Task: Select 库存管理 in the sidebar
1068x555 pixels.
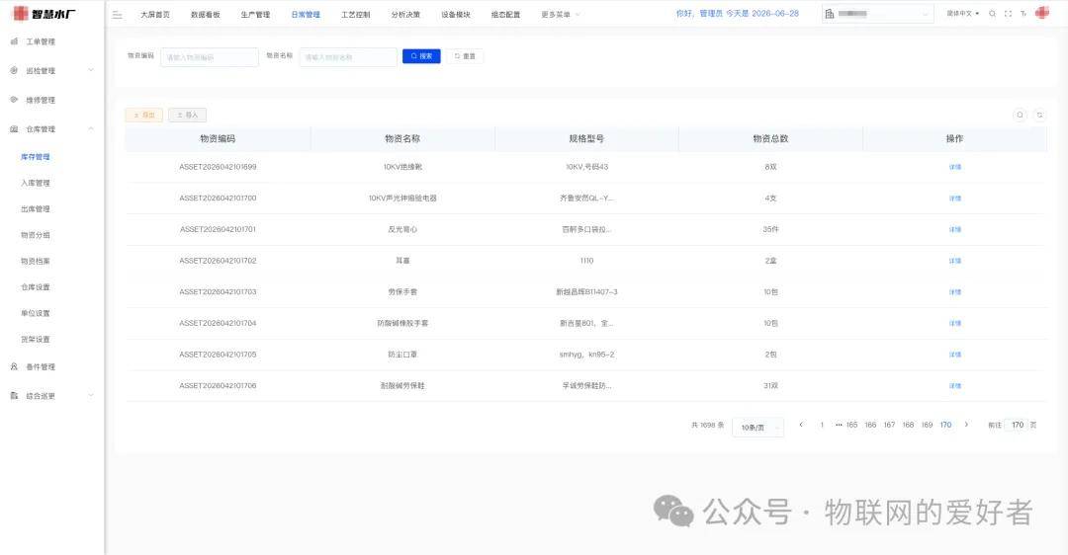Action: point(35,156)
